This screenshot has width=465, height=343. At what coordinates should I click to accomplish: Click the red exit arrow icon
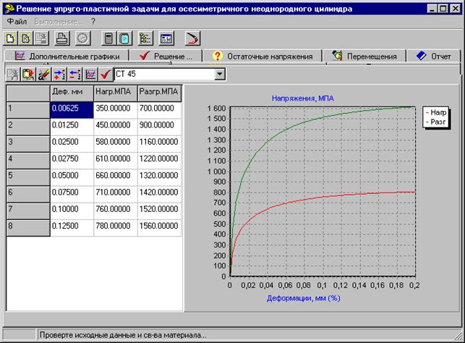tap(192, 38)
